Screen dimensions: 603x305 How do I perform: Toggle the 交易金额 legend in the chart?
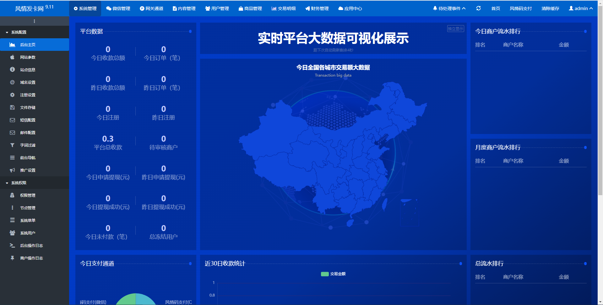(x=334, y=274)
